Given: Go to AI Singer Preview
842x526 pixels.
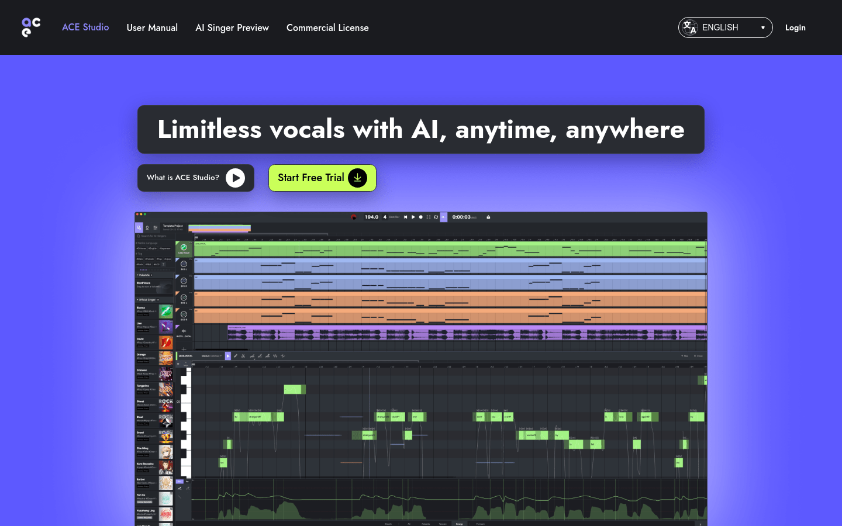Looking at the screenshot, I should click(x=232, y=27).
